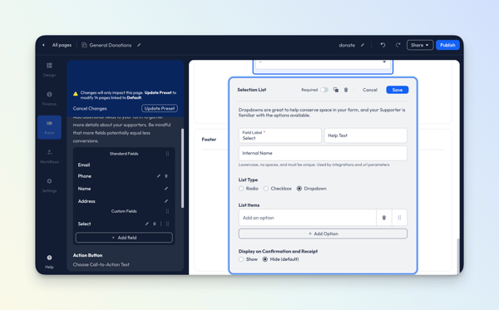The image size is (499, 310).
Task: Open Help in the sidebar
Action: tap(49, 262)
